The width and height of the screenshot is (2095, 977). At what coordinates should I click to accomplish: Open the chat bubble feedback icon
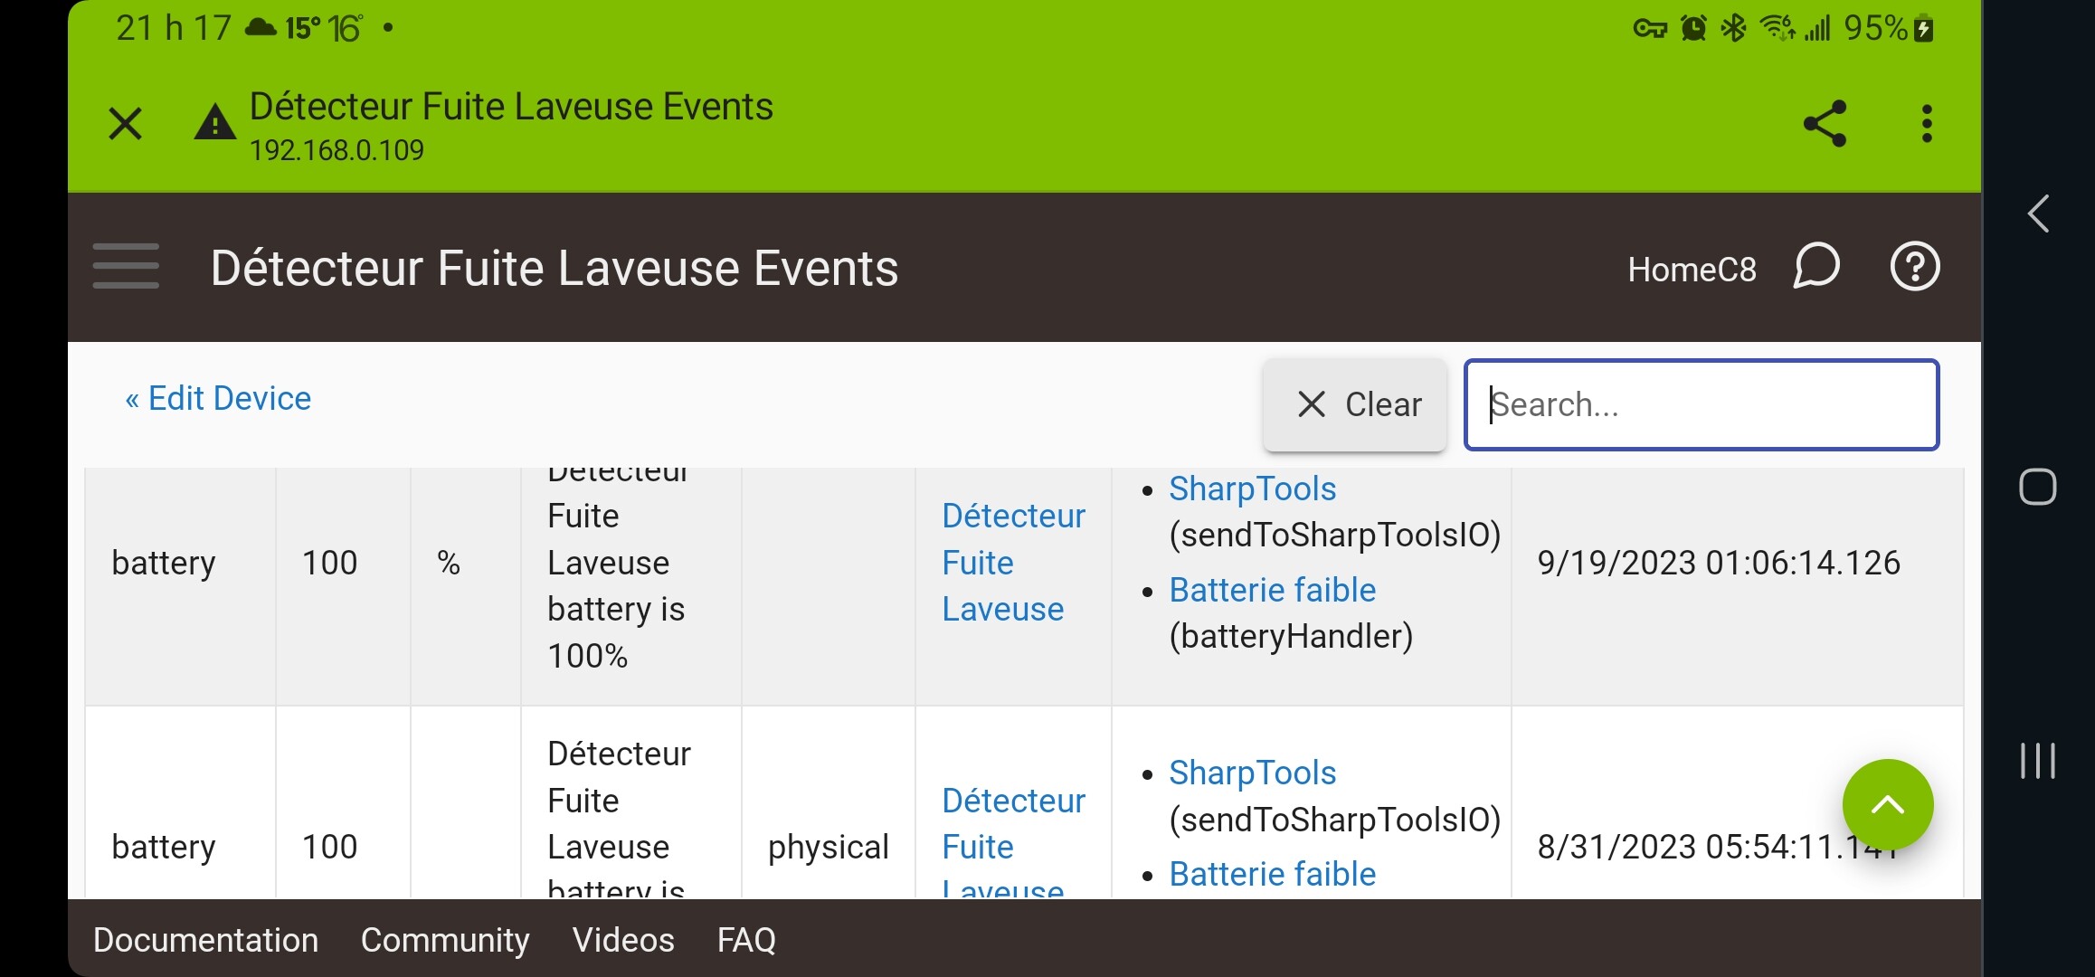[x=1816, y=267]
